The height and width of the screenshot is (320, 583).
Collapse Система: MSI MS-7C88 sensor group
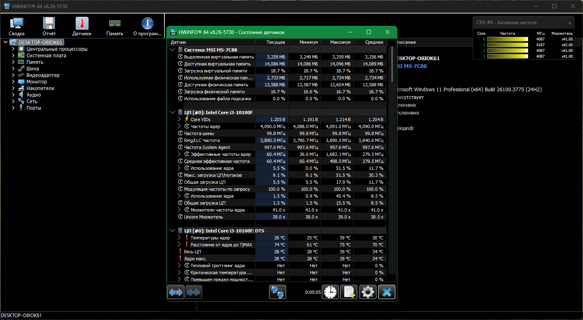coord(173,50)
